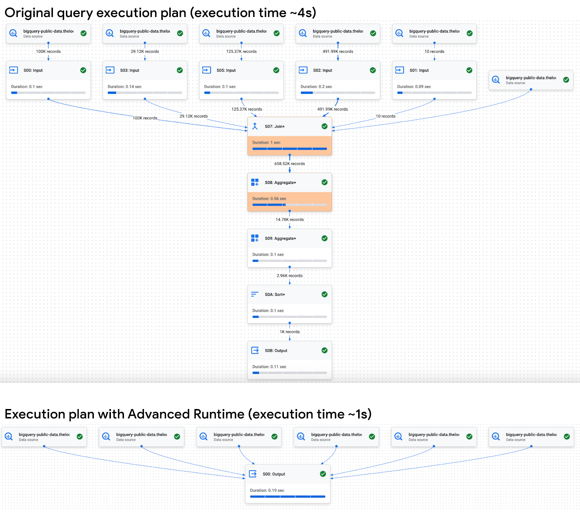
Task: Click the S08: Aggregate+ duration progress bar
Action: coord(290,205)
